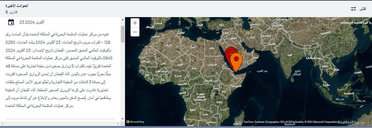Click the الصين label on the map

[325, 33]
